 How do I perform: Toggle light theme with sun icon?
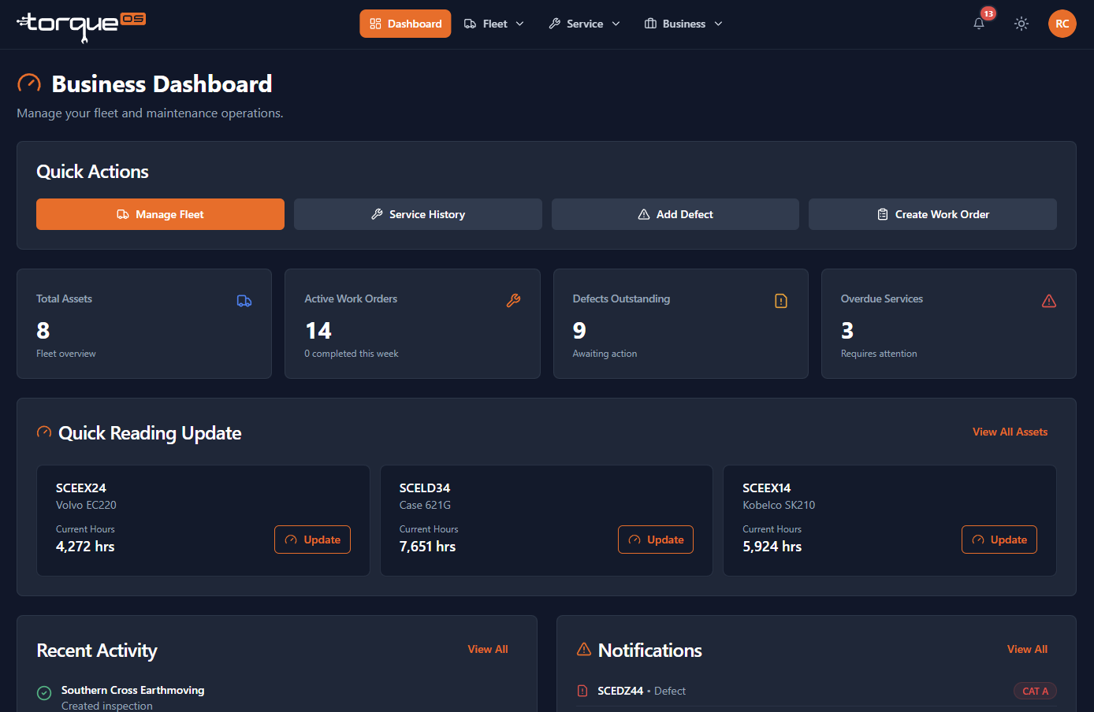coord(1021,24)
